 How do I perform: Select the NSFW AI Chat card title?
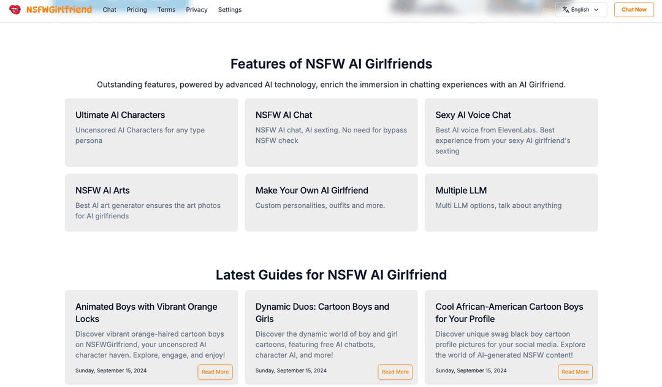284,115
